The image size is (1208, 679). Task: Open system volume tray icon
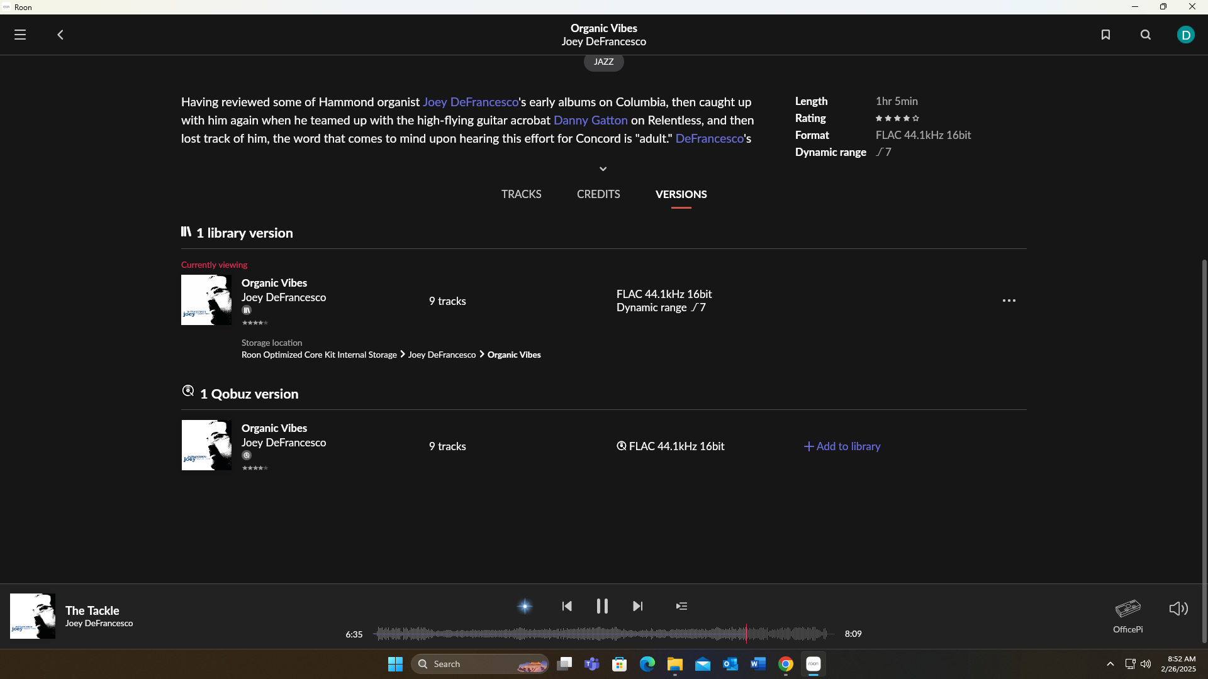pos(1146,664)
